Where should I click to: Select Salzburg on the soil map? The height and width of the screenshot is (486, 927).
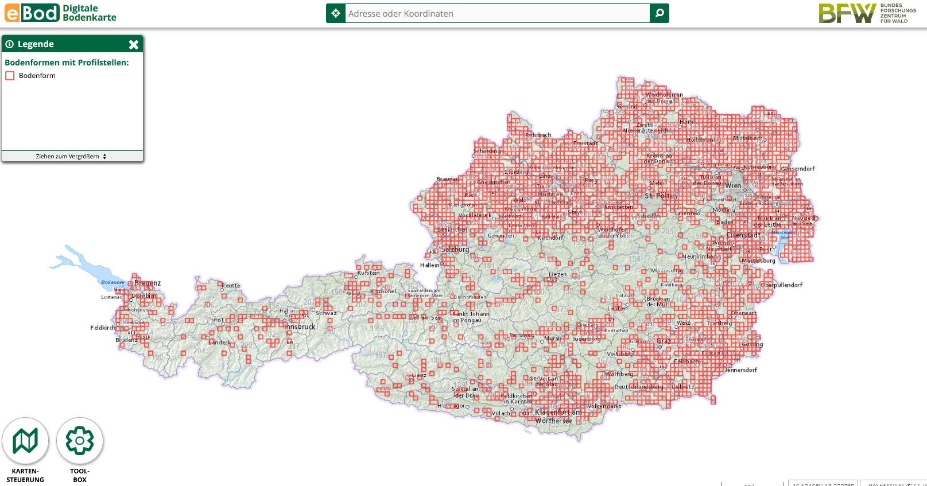point(455,250)
